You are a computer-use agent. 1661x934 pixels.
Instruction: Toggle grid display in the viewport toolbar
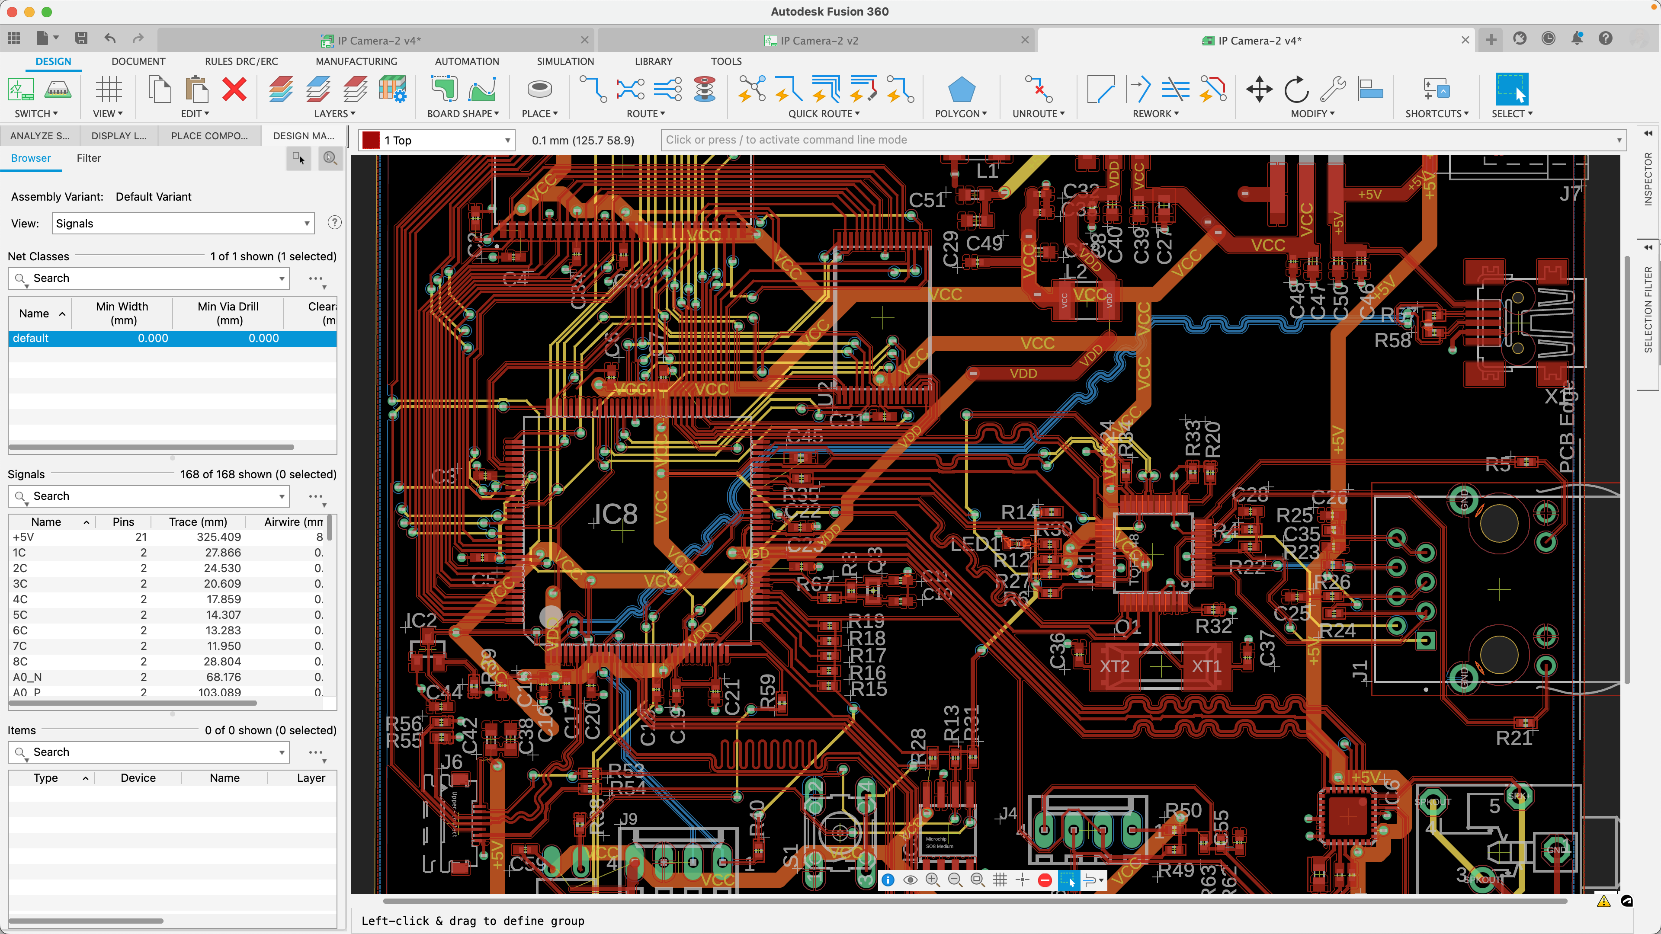click(x=1000, y=879)
